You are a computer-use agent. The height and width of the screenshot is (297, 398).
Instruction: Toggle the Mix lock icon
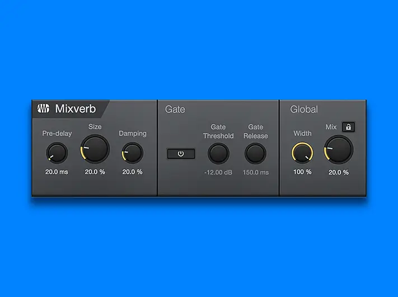pos(349,127)
